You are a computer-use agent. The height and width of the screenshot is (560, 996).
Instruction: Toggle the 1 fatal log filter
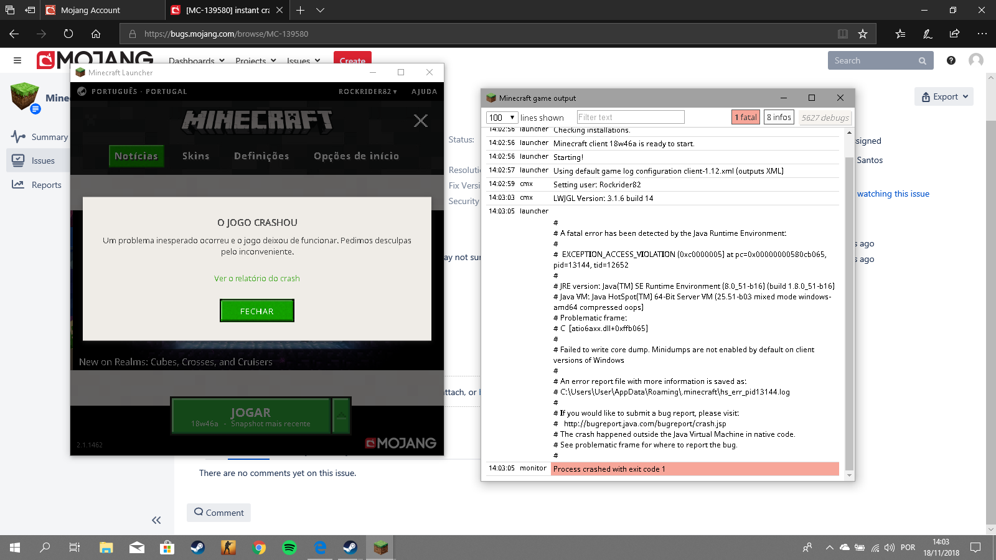point(746,117)
